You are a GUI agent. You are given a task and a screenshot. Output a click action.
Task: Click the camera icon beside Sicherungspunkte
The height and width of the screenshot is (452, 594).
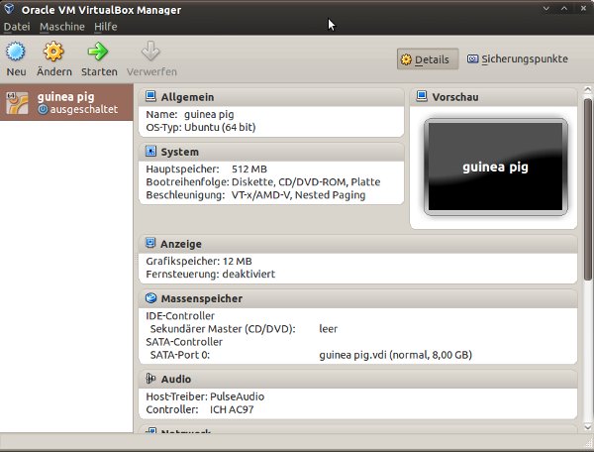coord(472,58)
